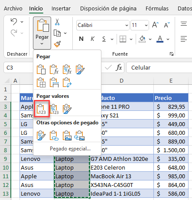
Task: Click the Precio header cell
Action: (171, 98)
